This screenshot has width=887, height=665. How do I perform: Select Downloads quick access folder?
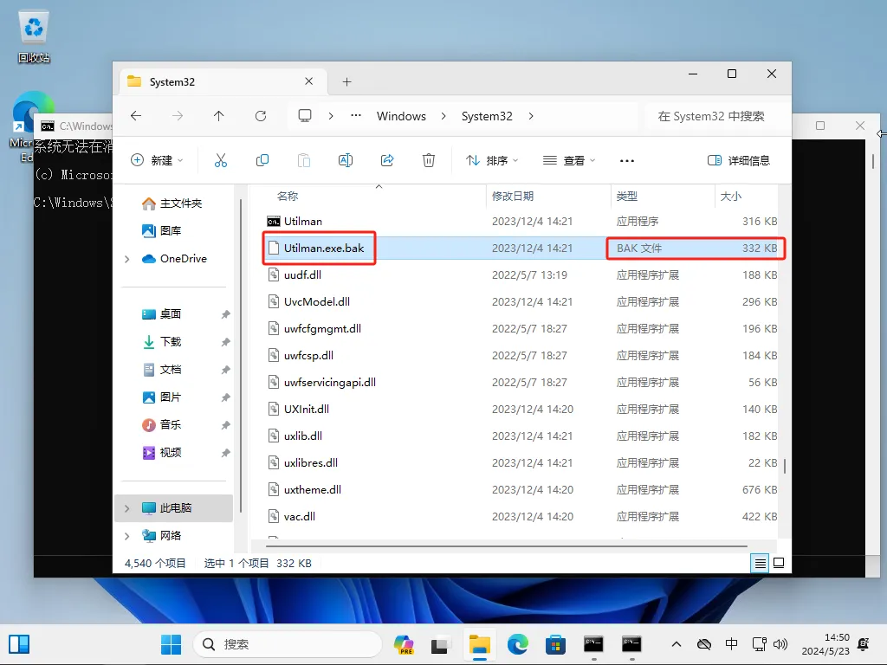pyautogui.click(x=162, y=341)
